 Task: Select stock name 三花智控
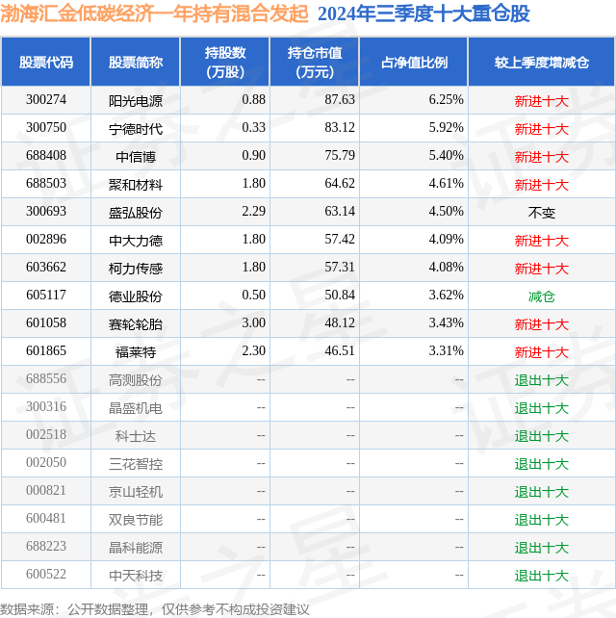pyautogui.click(x=136, y=465)
